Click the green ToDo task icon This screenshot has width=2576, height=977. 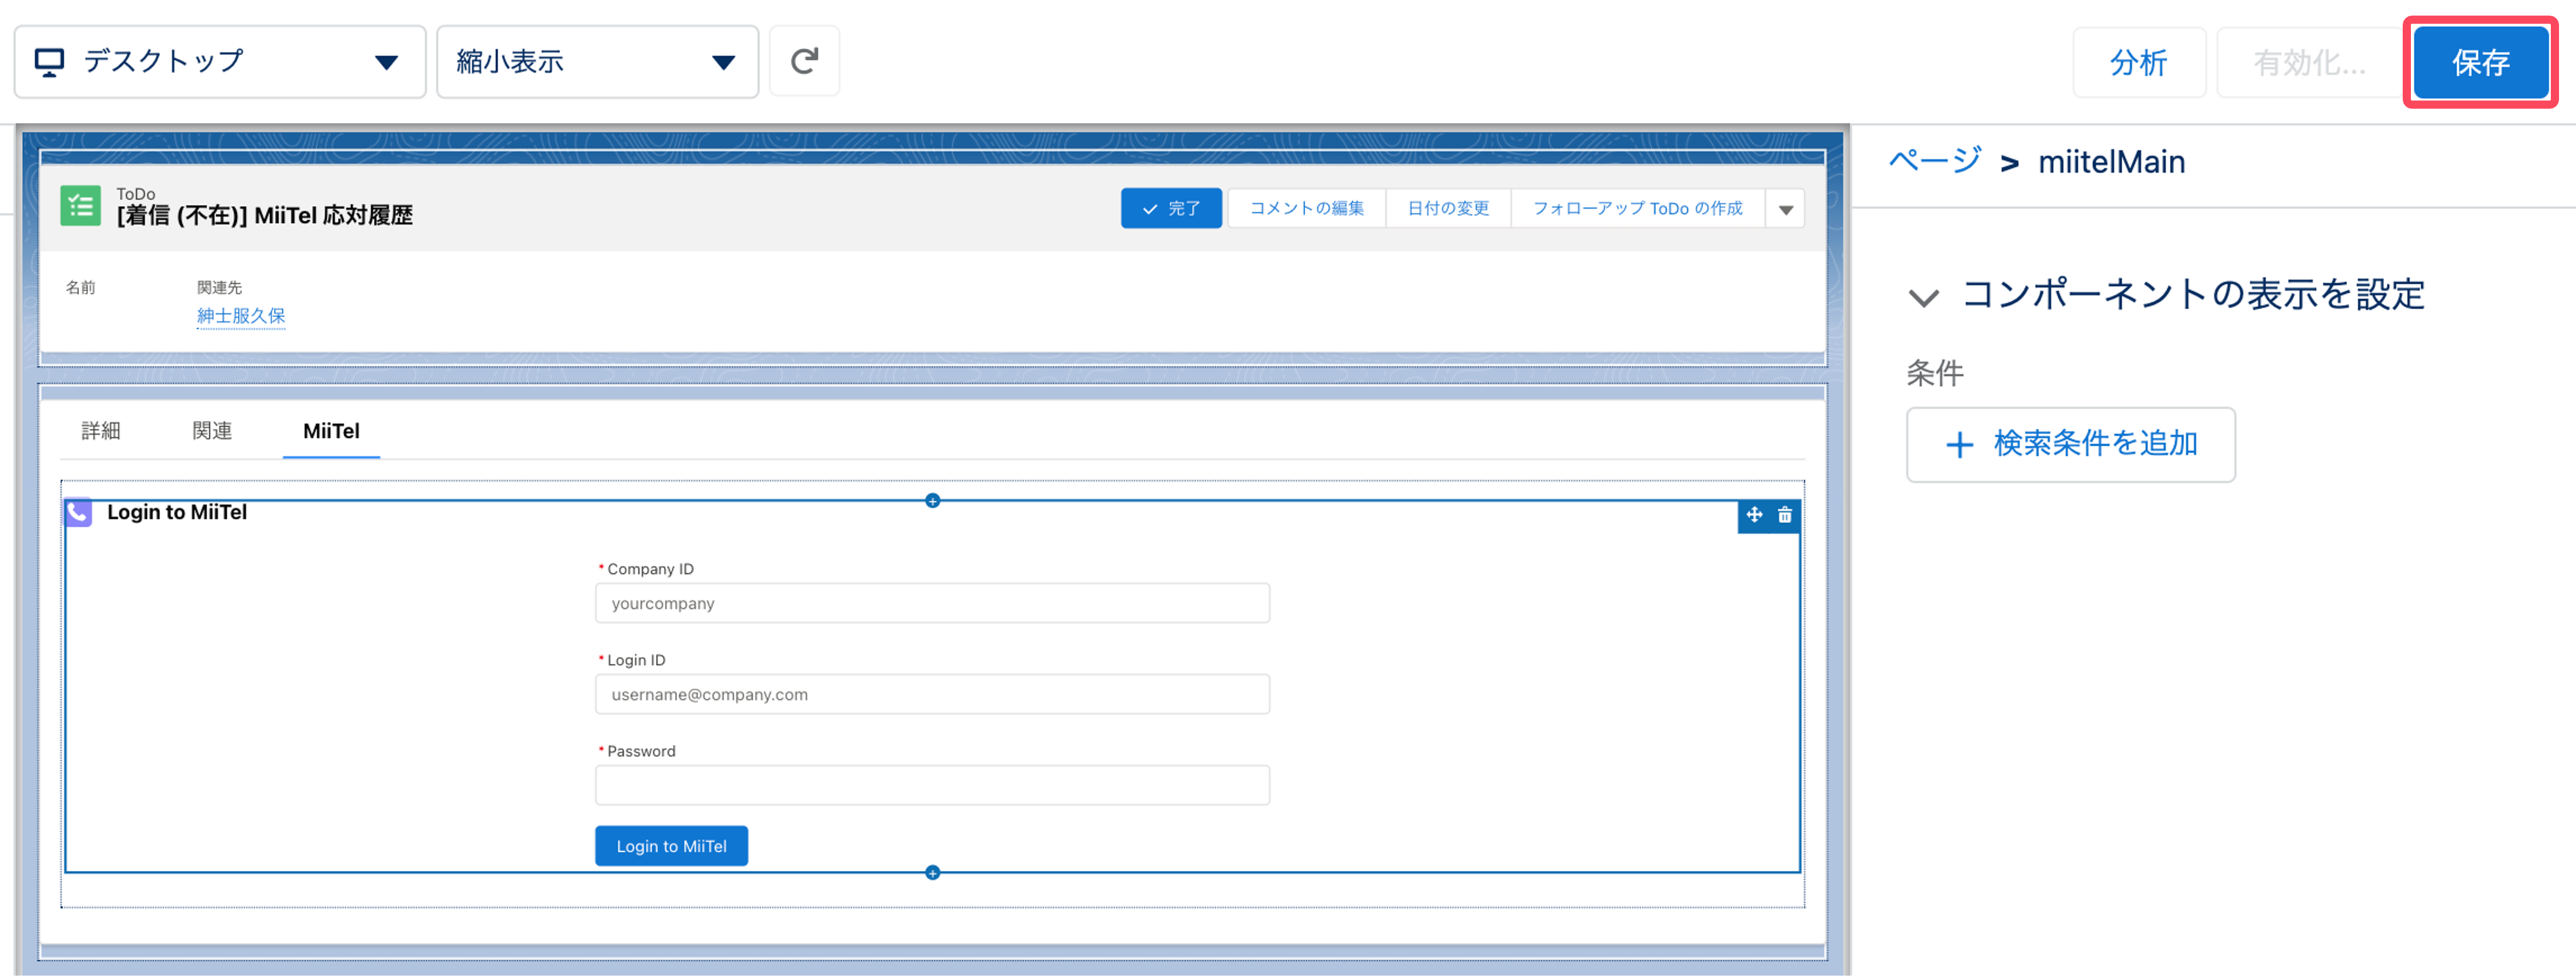pyautogui.click(x=80, y=206)
